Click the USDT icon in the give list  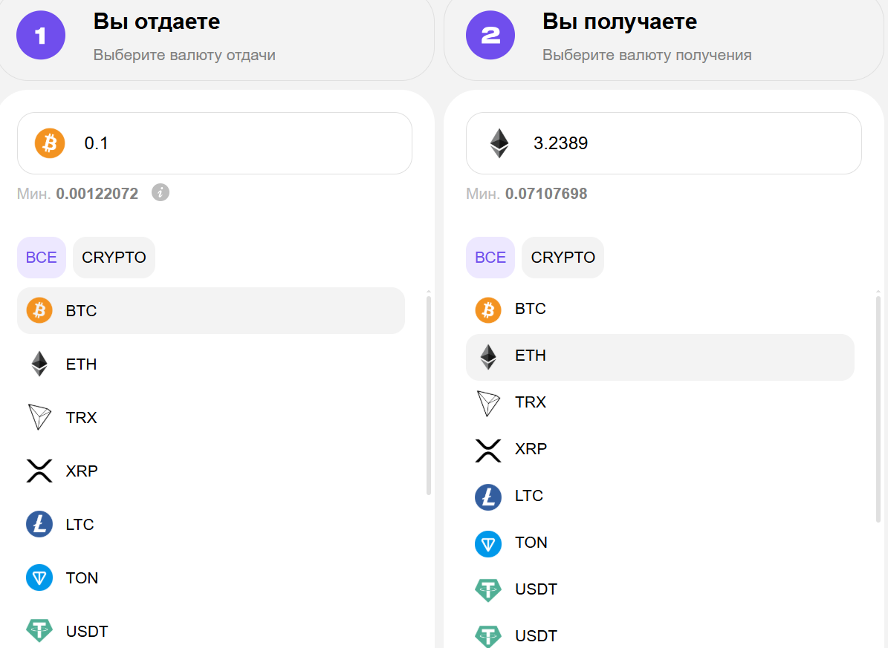pyautogui.click(x=39, y=630)
